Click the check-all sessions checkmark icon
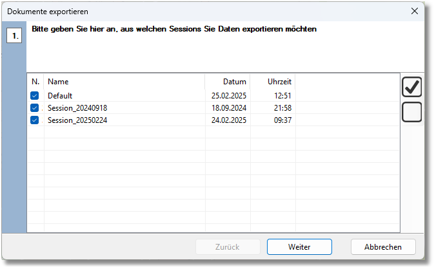The width and height of the screenshot is (434, 269). pos(411,87)
